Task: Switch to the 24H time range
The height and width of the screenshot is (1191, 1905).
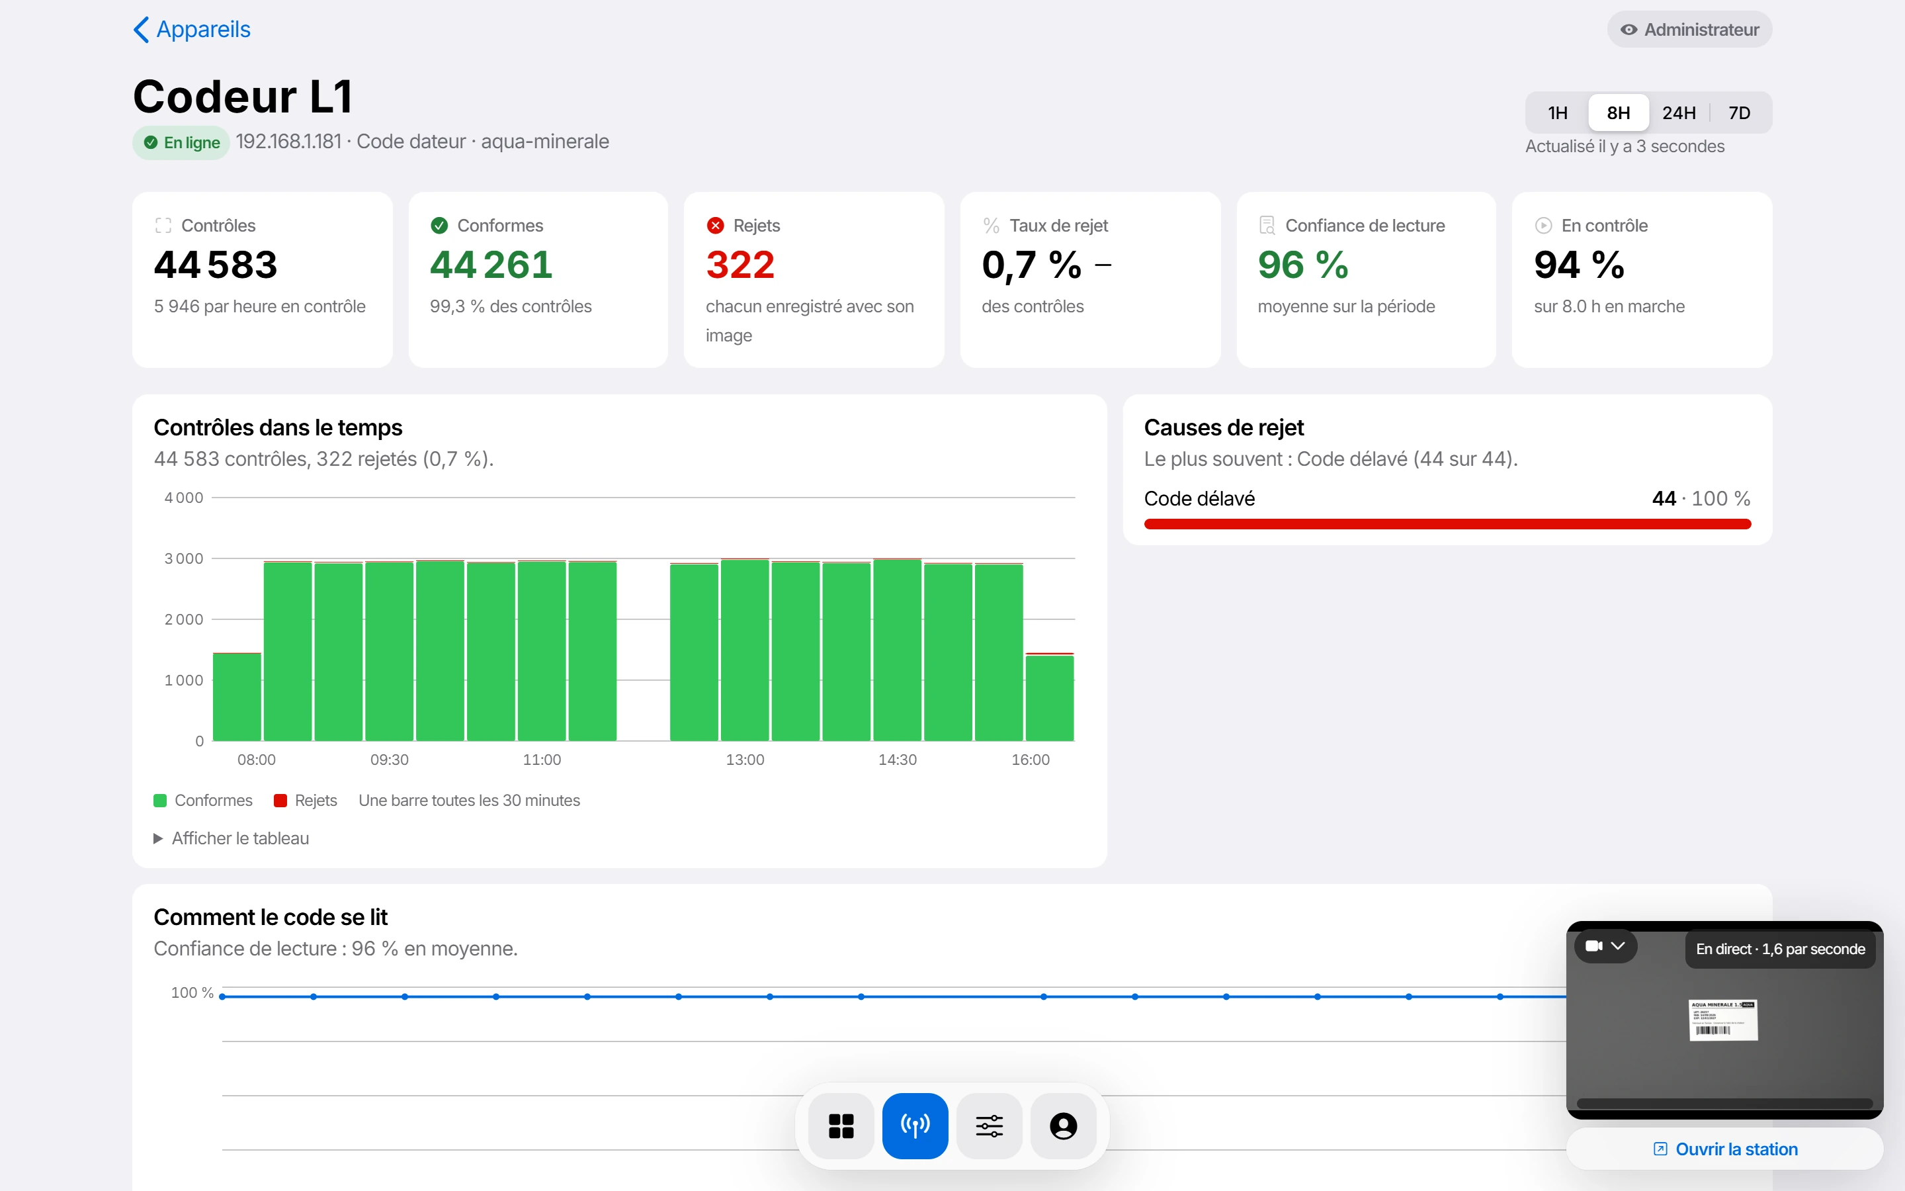Action: click(x=1678, y=112)
